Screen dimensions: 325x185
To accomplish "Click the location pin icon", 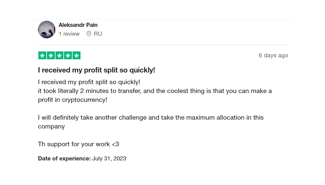I will [89, 34].
